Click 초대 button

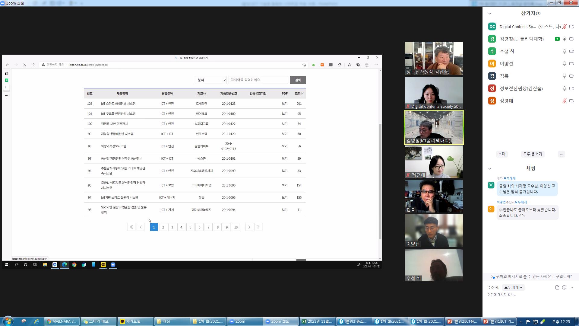(x=502, y=154)
